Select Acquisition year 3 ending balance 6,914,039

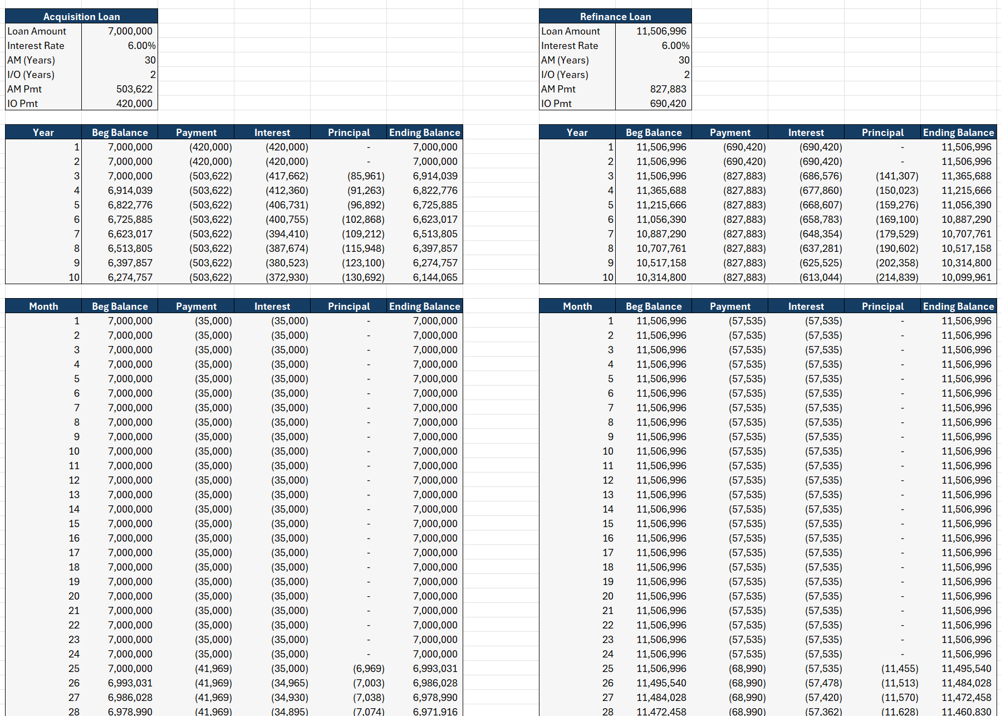[x=425, y=176]
